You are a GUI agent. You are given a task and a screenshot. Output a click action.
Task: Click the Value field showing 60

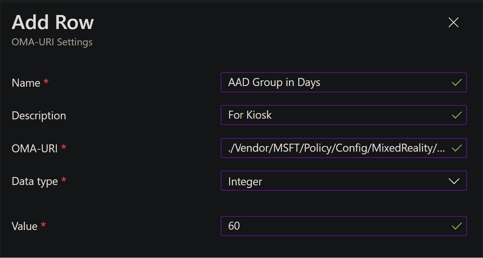pyautogui.click(x=334, y=226)
